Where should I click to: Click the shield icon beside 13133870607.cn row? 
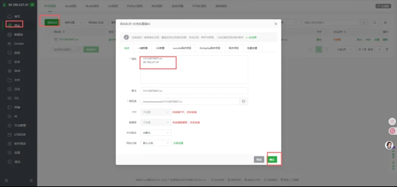pos(56,40)
